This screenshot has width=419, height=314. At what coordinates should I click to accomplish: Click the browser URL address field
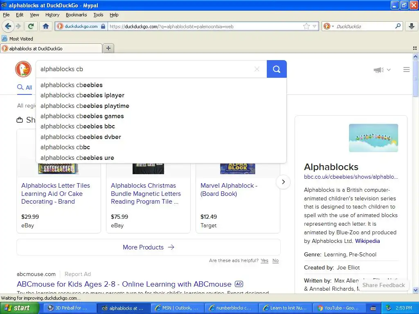tap(205, 26)
